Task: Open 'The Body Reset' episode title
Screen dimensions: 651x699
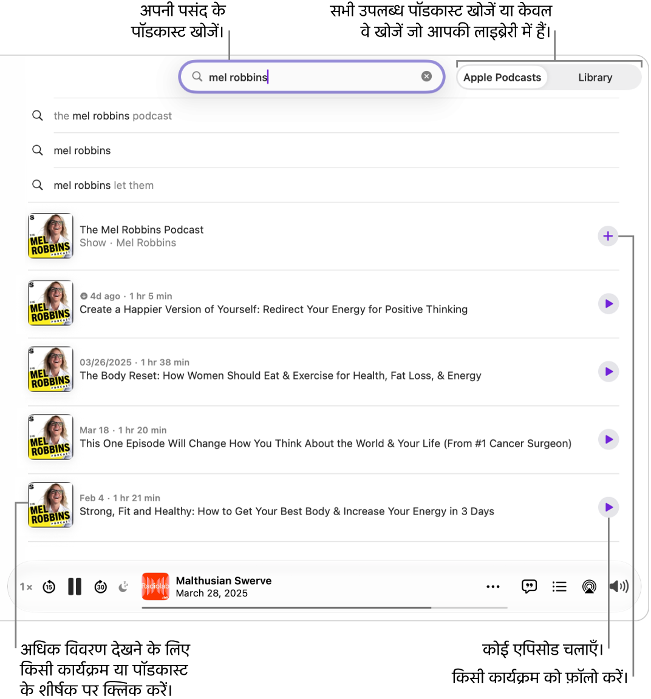Action: point(280,376)
